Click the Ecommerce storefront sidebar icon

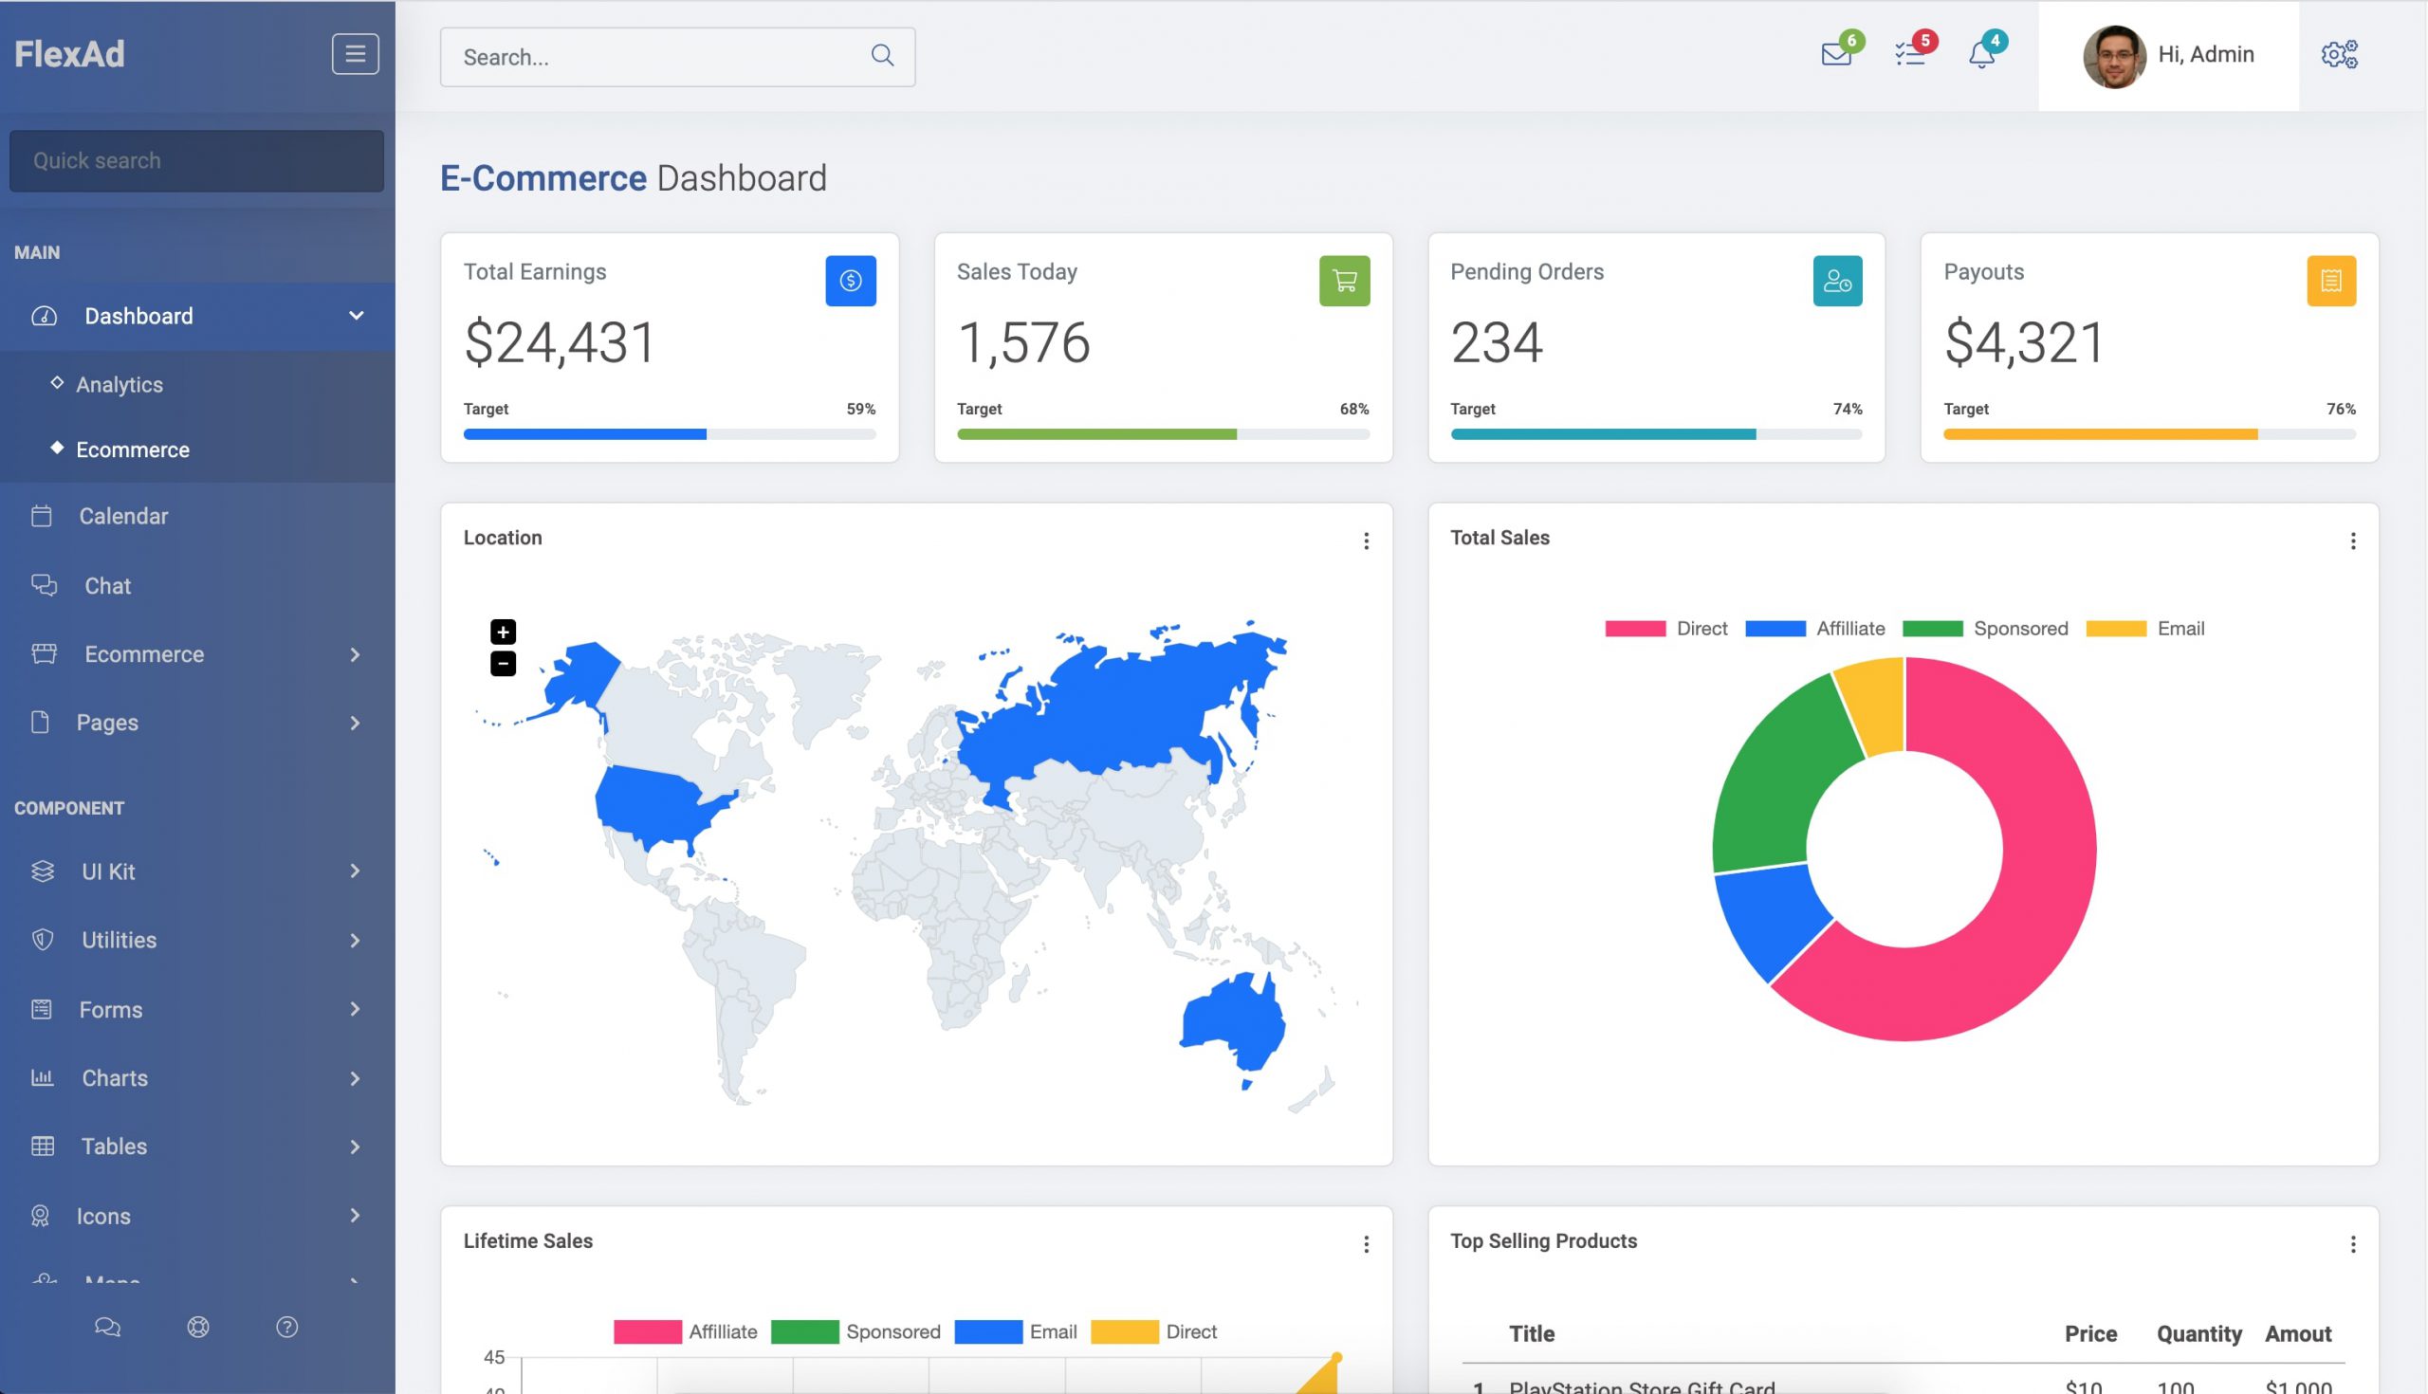click(44, 654)
